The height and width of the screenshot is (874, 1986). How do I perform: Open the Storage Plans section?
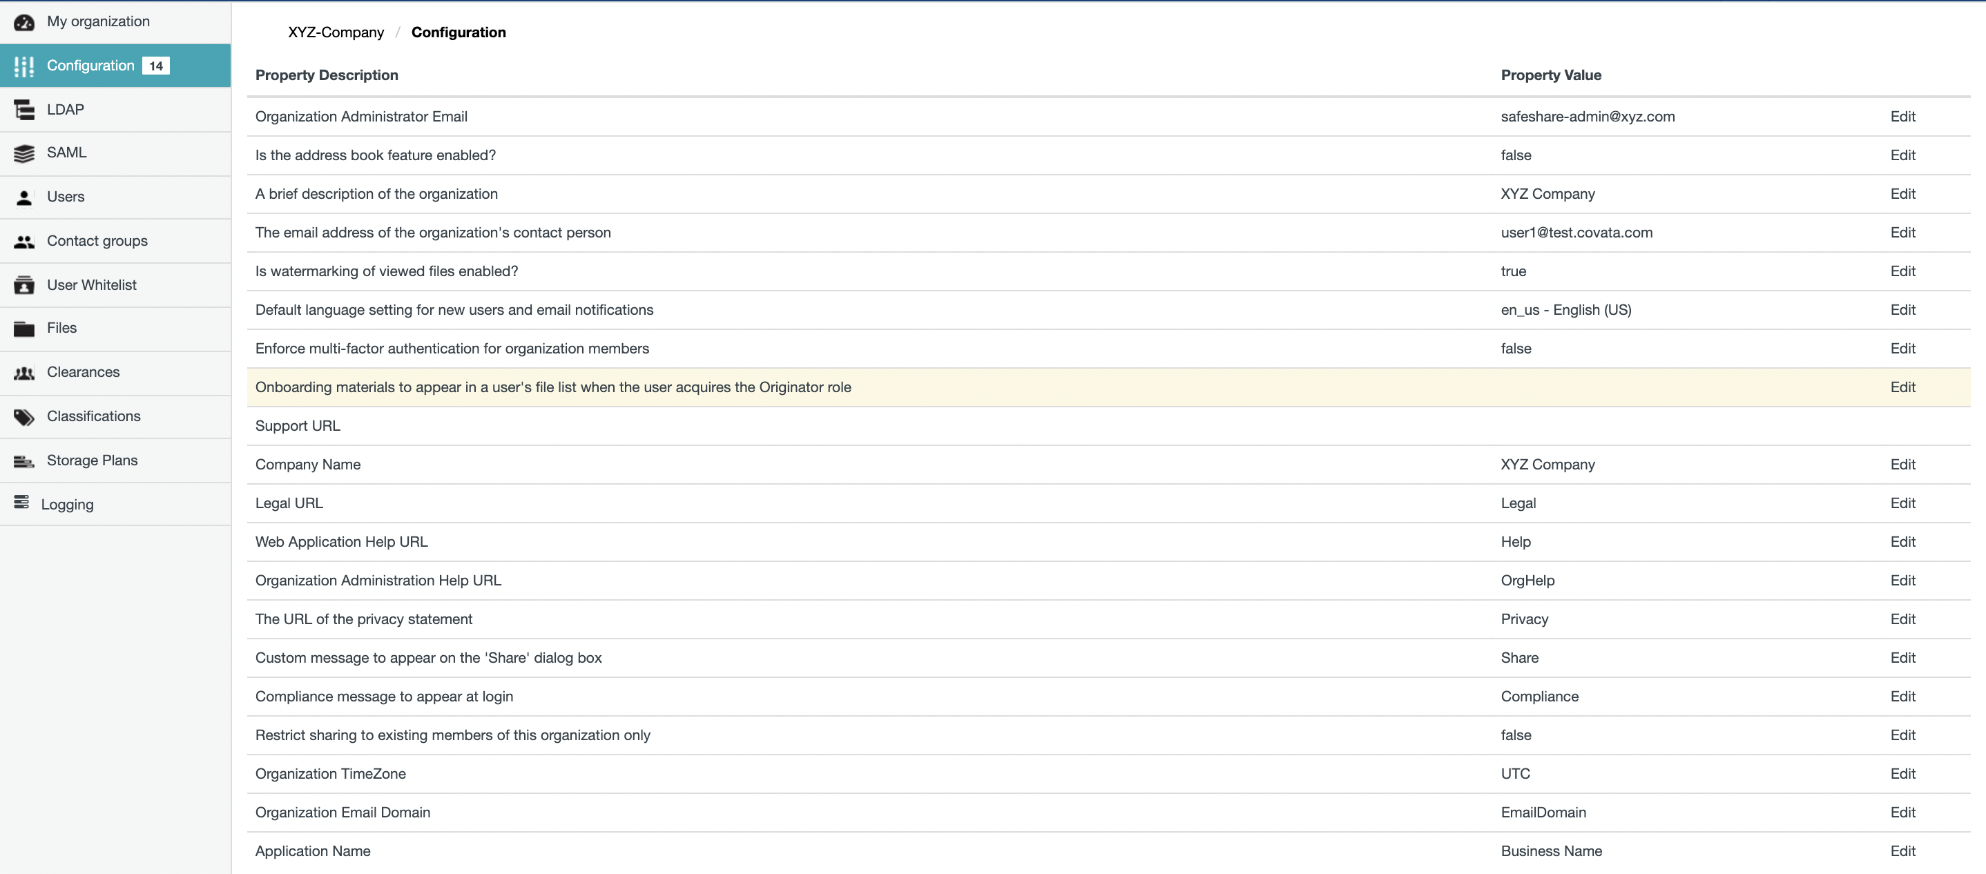(115, 460)
